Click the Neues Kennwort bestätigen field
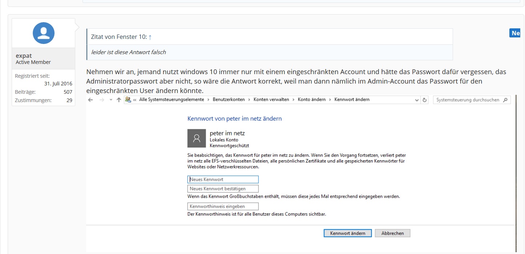The height and width of the screenshot is (254, 525). (x=223, y=189)
